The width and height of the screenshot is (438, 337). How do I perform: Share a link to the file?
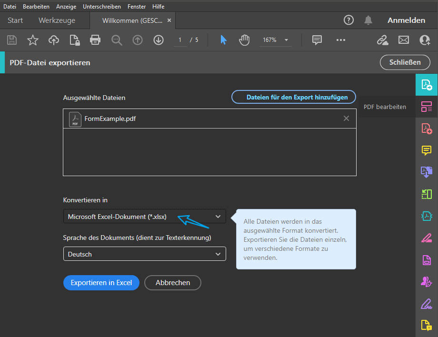pyautogui.click(x=382, y=40)
